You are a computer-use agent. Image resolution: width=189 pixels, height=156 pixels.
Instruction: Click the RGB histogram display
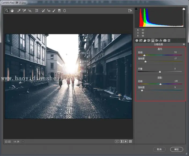pyautogui.click(x=160, y=17)
